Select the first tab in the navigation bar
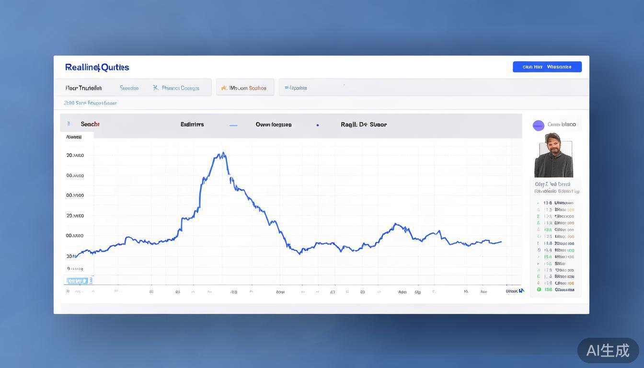 click(83, 88)
